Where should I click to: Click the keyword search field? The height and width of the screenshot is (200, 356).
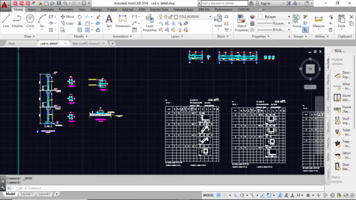[x=224, y=3]
